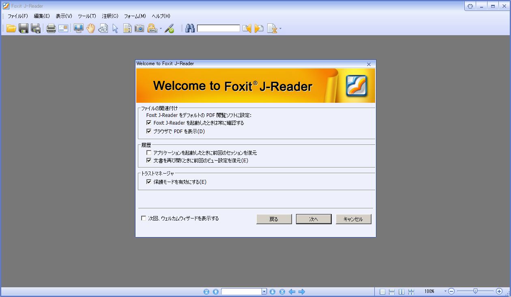Select continuous page layout icon
Viewport: 511px width, 297px height.
(392, 291)
